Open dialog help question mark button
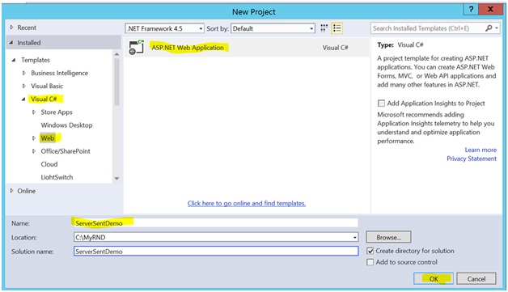This screenshot has width=508, height=292. point(471,9)
